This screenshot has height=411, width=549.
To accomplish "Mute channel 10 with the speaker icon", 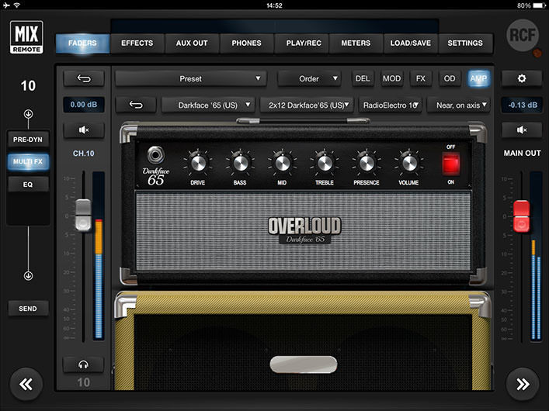I will click(x=83, y=130).
